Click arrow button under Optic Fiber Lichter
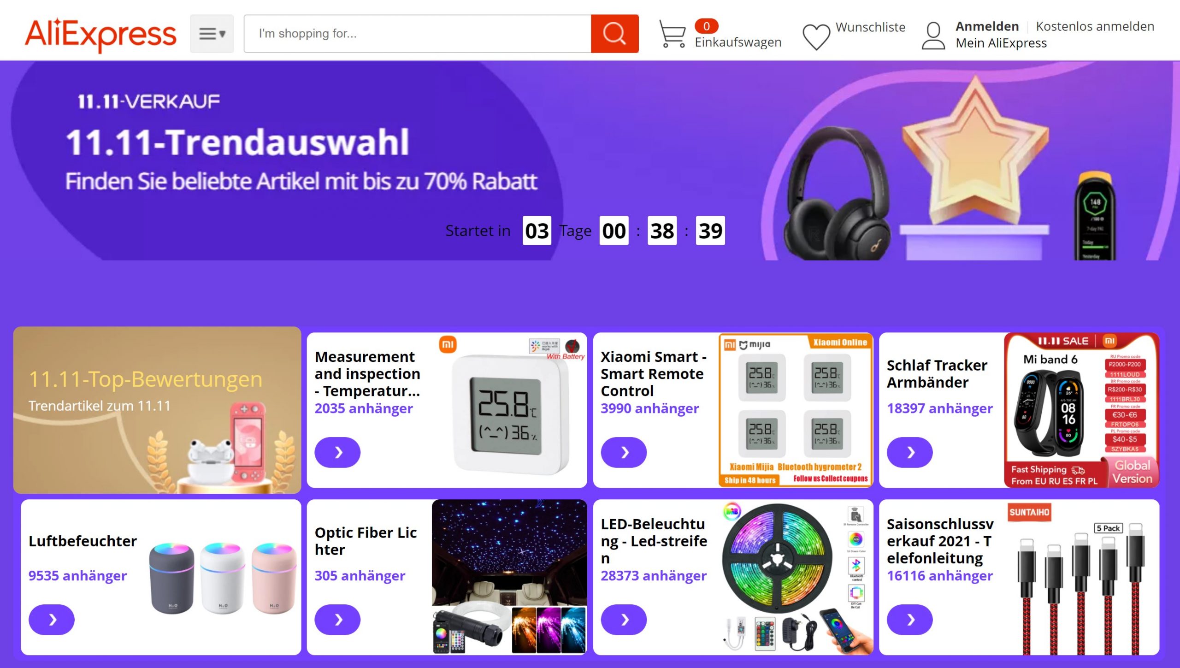This screenshot has height=668, width=1180. tap(337, 620)
